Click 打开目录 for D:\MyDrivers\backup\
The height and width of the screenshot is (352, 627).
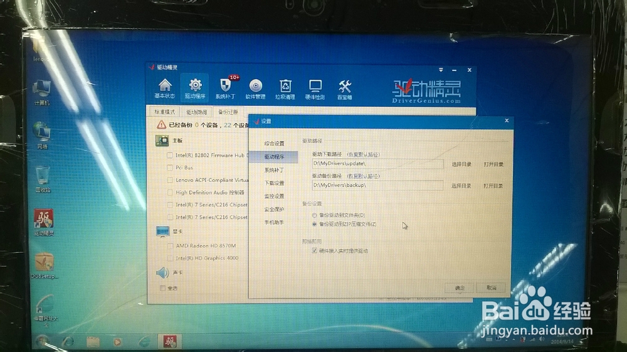(493, 186)
